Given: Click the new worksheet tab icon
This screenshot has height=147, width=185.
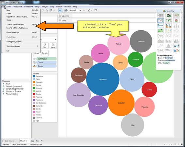Looking at the screenshot, I should (33, 141).
